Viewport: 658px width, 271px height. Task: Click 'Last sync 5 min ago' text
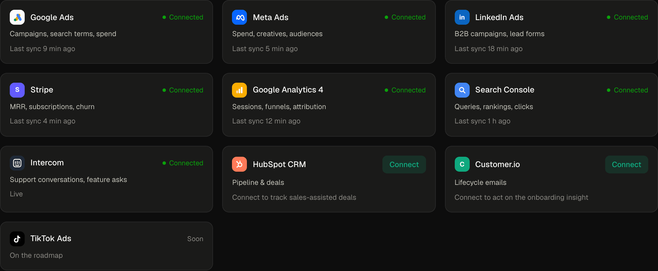(265, 49)
